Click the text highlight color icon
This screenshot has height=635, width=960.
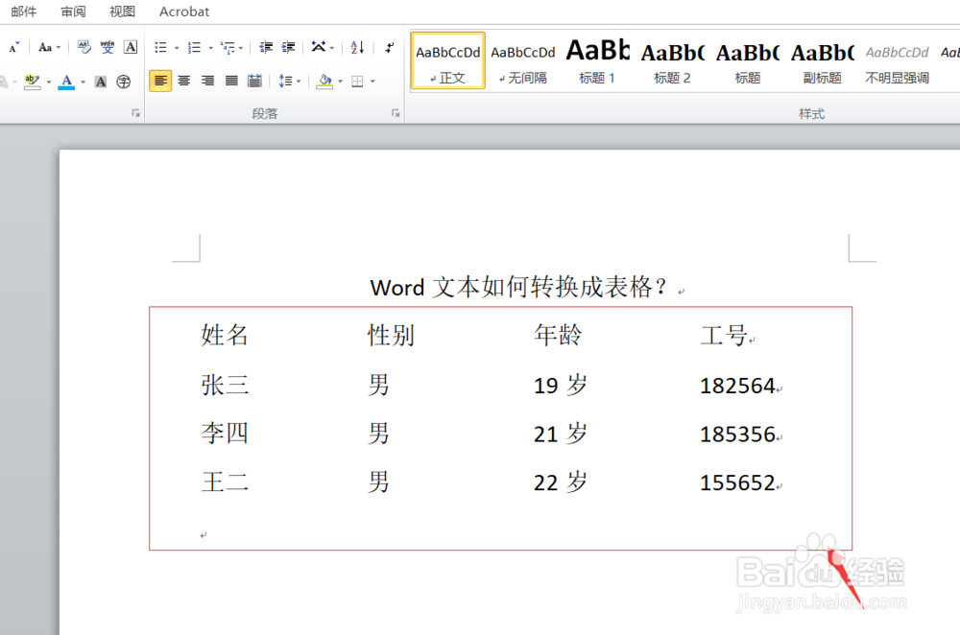pyautogui.click(x=33, y=81)
